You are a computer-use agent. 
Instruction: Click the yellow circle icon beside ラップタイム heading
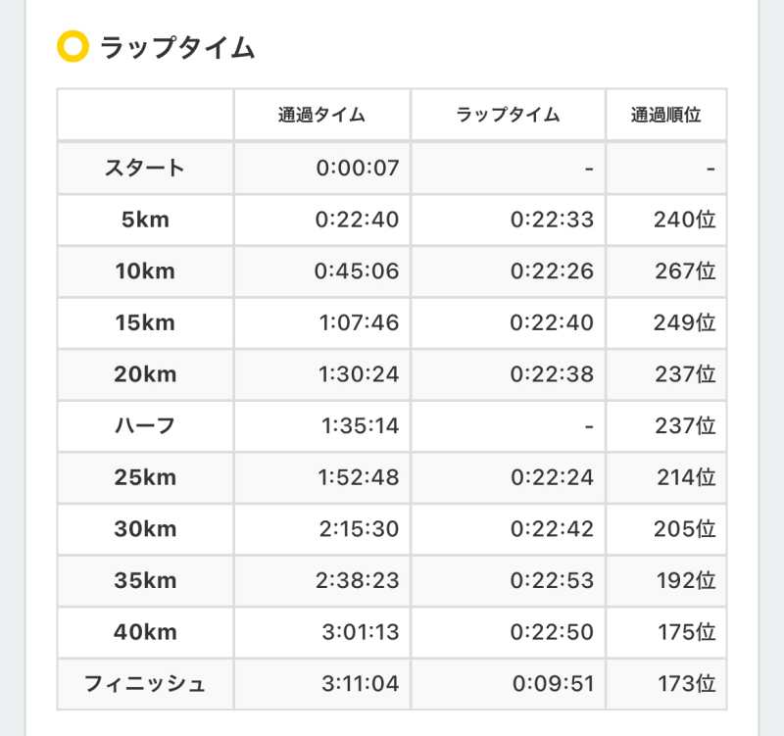coord(73,46)
